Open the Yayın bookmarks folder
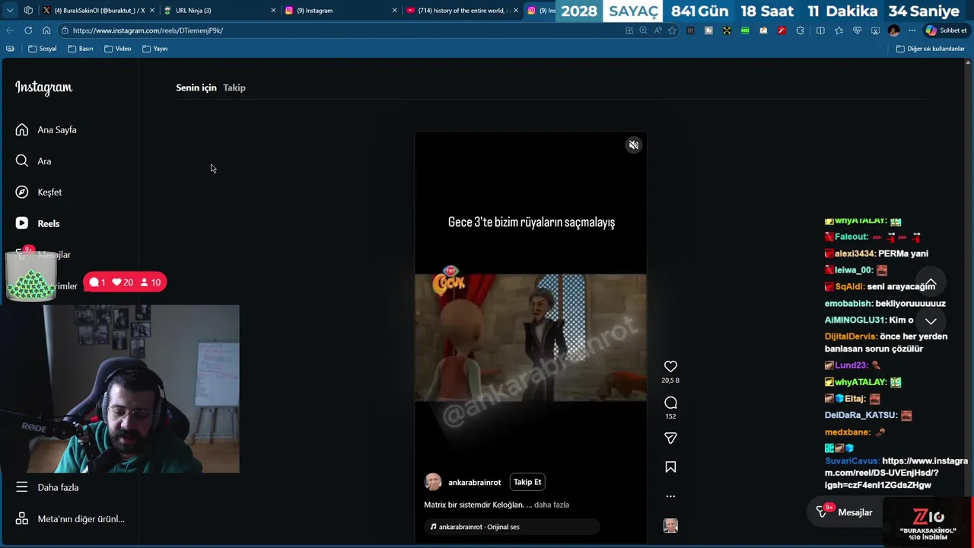Screen dimensions: 974x548 point(154,49)
